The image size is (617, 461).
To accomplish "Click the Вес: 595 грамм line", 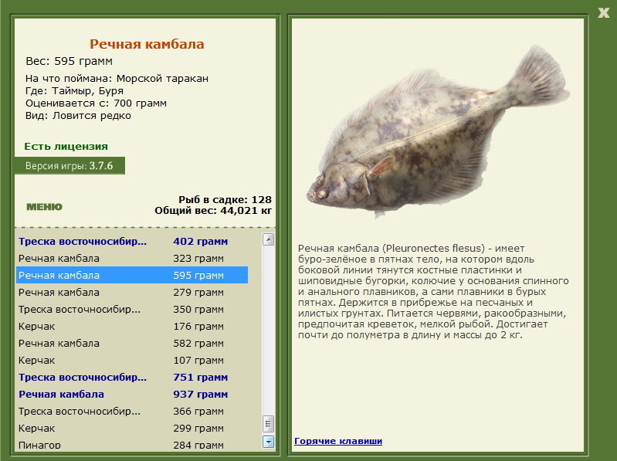I will (69, 61).
